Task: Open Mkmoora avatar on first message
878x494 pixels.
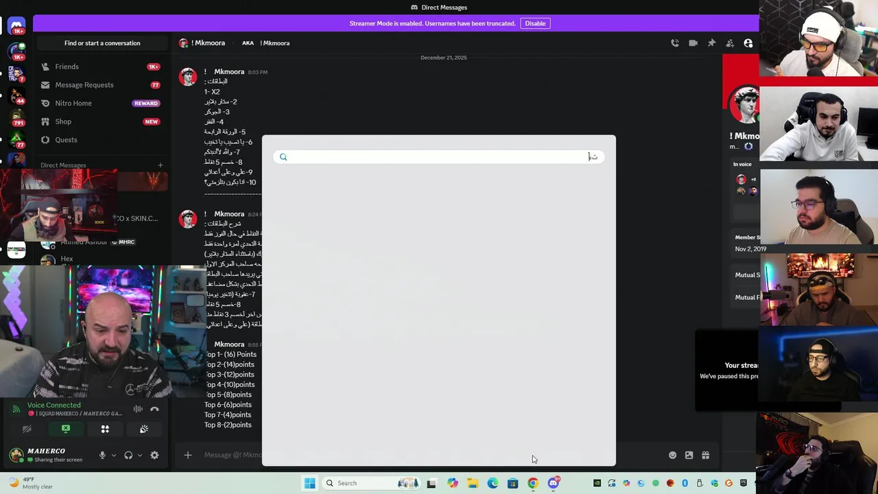Action: [188, 76]
